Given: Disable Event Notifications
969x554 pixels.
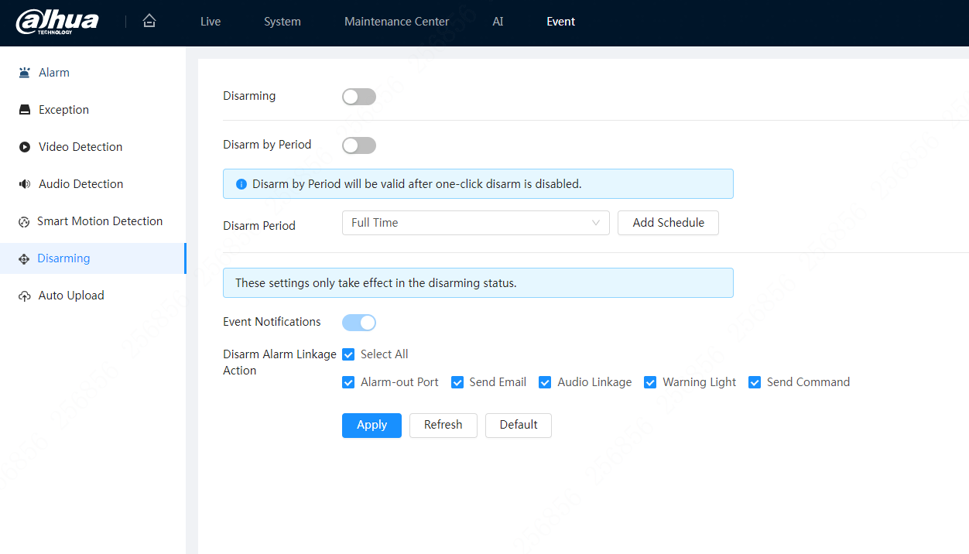Looking at the screenshot, I should (358, 322).
